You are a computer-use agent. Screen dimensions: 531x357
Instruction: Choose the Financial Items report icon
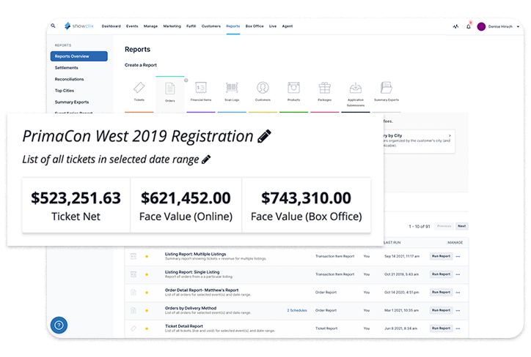(200, 90)
